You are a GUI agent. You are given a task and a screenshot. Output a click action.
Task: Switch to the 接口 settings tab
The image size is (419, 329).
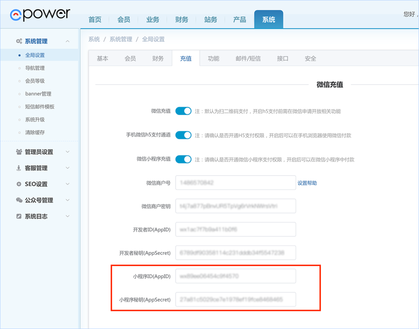point(282,58)
